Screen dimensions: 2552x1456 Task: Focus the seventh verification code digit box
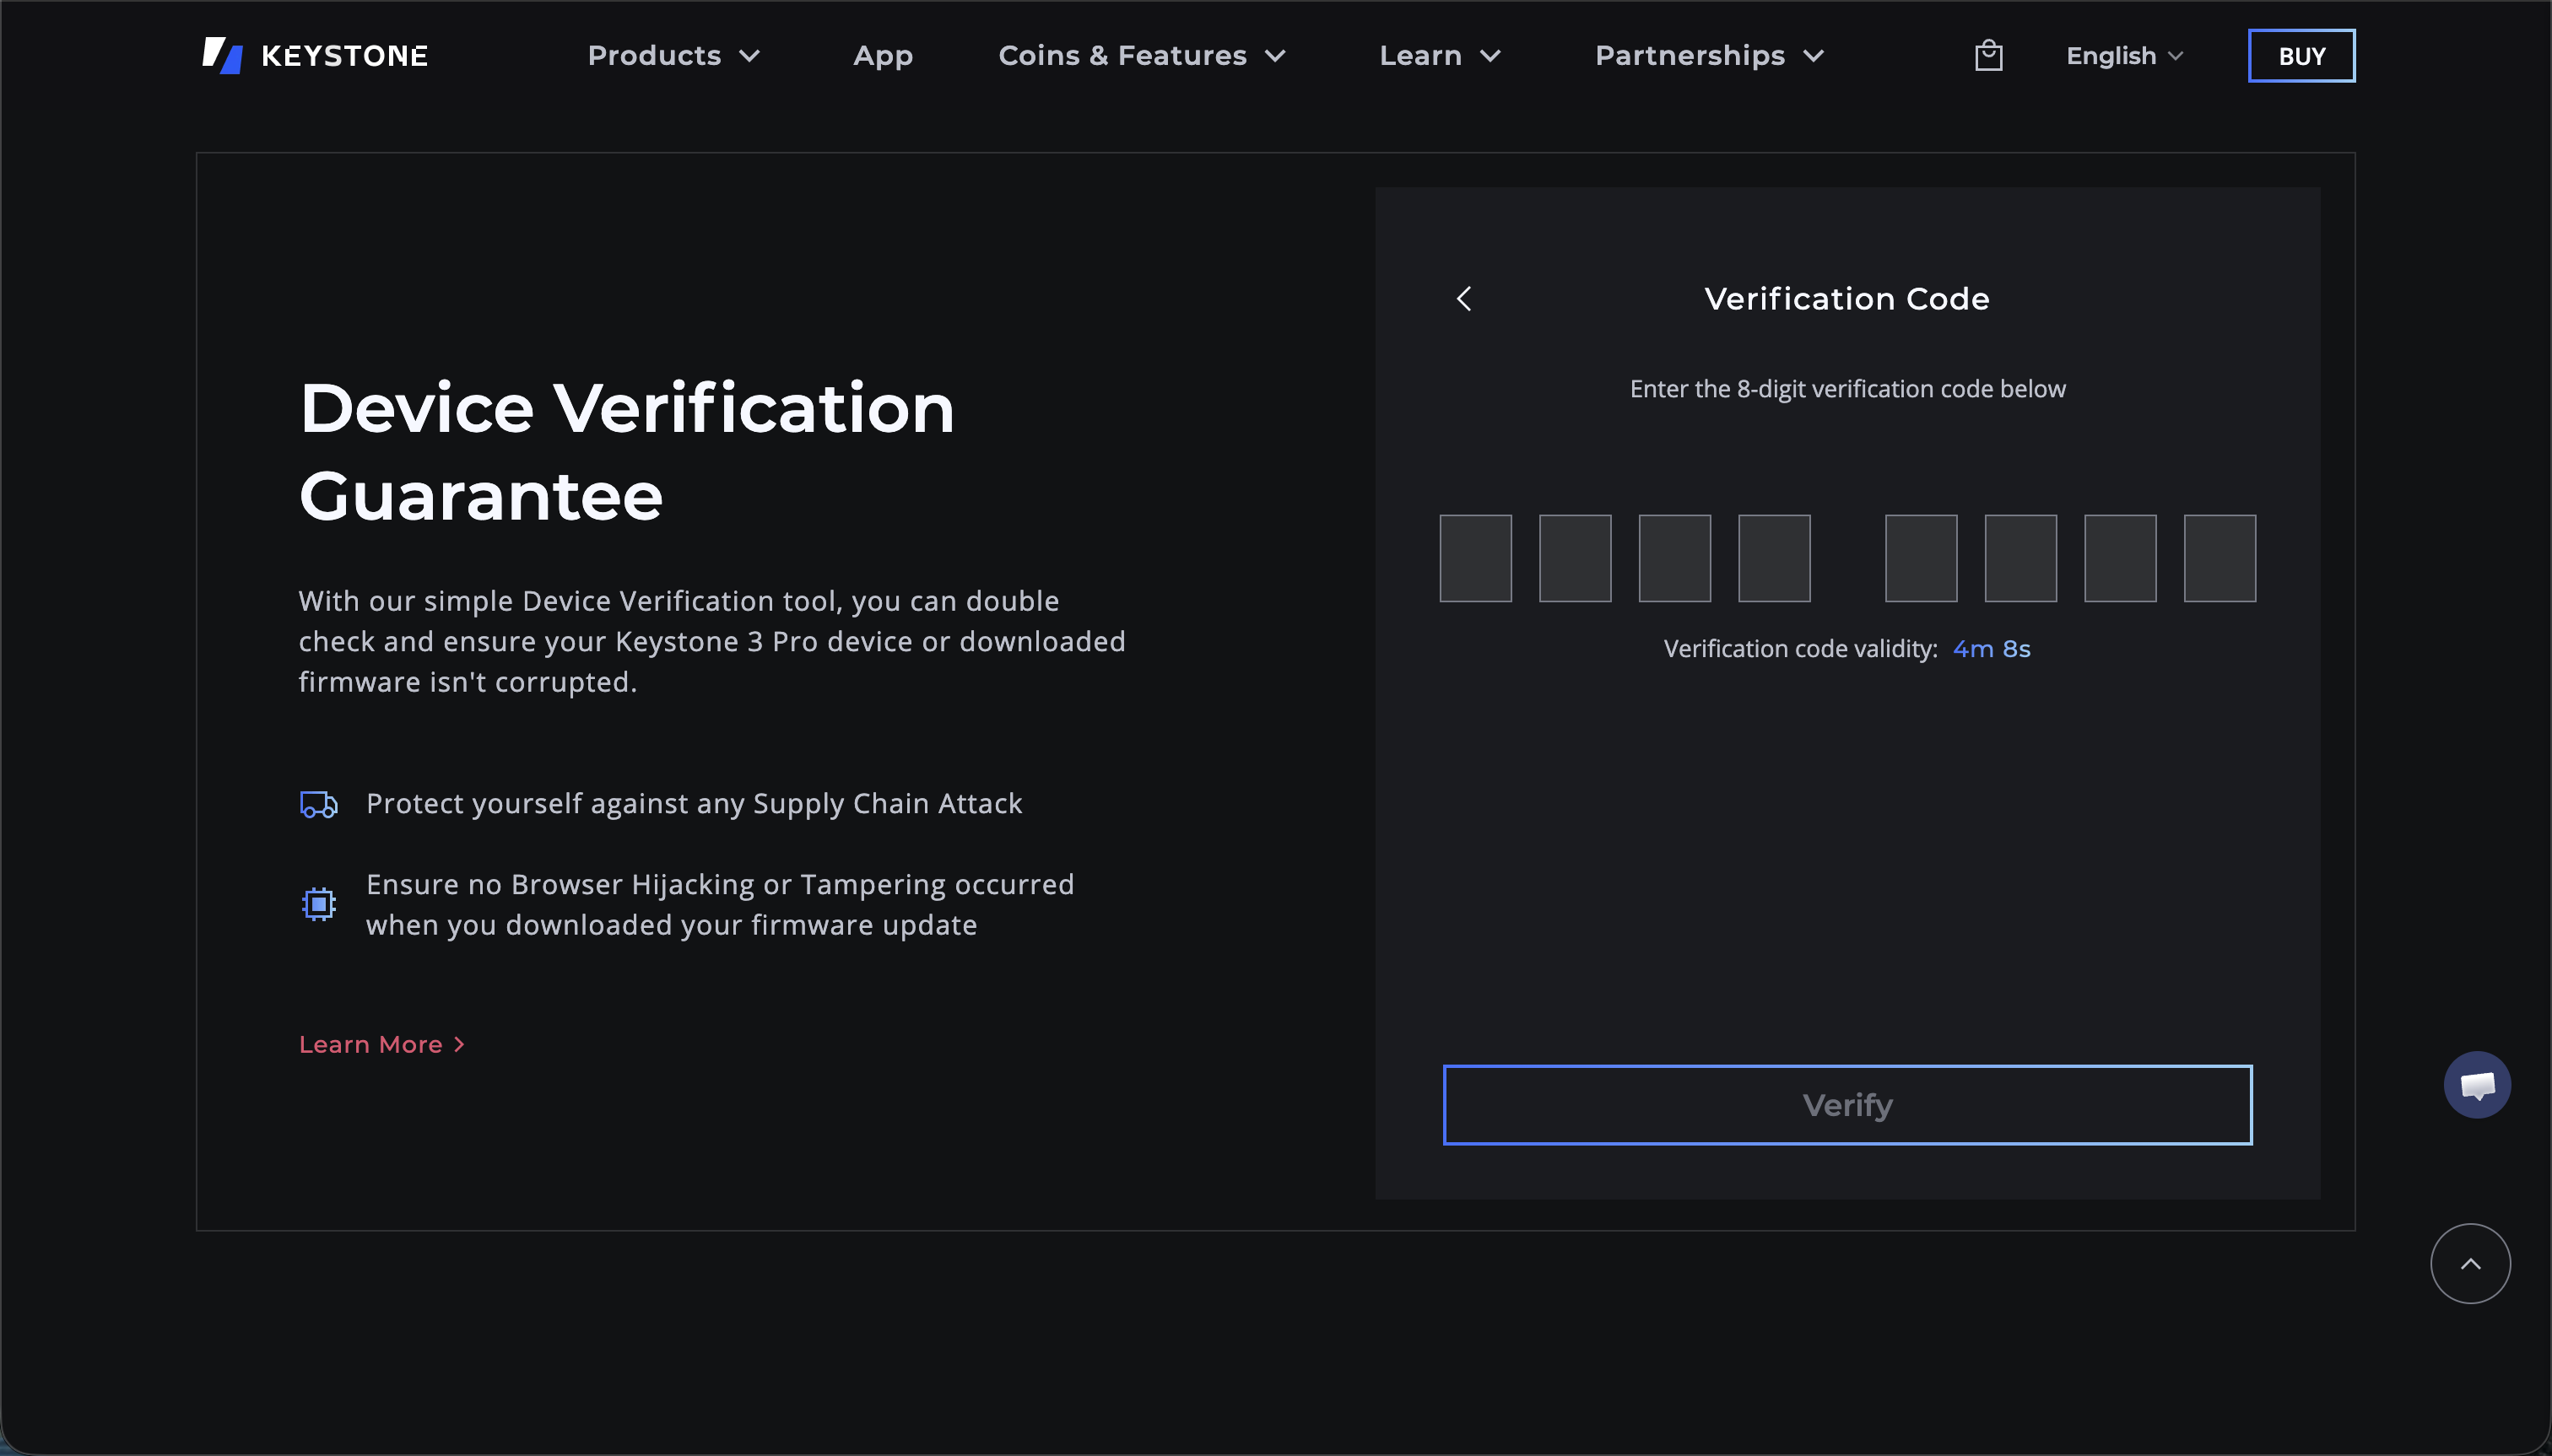tap(2120, 558)
